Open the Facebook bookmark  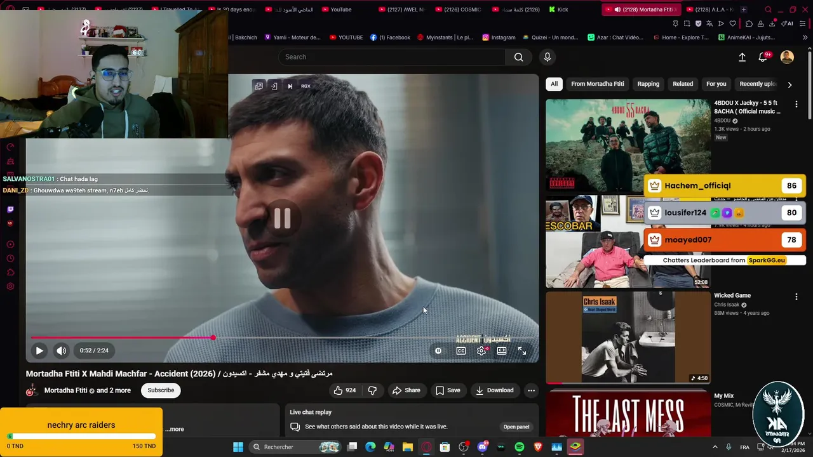(x=390, y=37)
